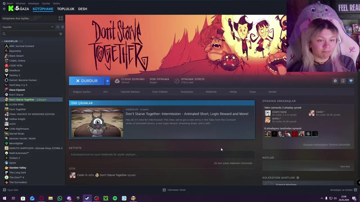The image size is (360, 202).
Task: Open the DURDUR button dropdown arrow
Action: pos(107,81)
